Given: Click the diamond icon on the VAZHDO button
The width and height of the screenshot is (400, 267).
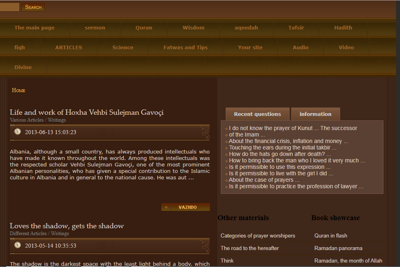Looking at the screenshot, I should click(x=166, y=207).
